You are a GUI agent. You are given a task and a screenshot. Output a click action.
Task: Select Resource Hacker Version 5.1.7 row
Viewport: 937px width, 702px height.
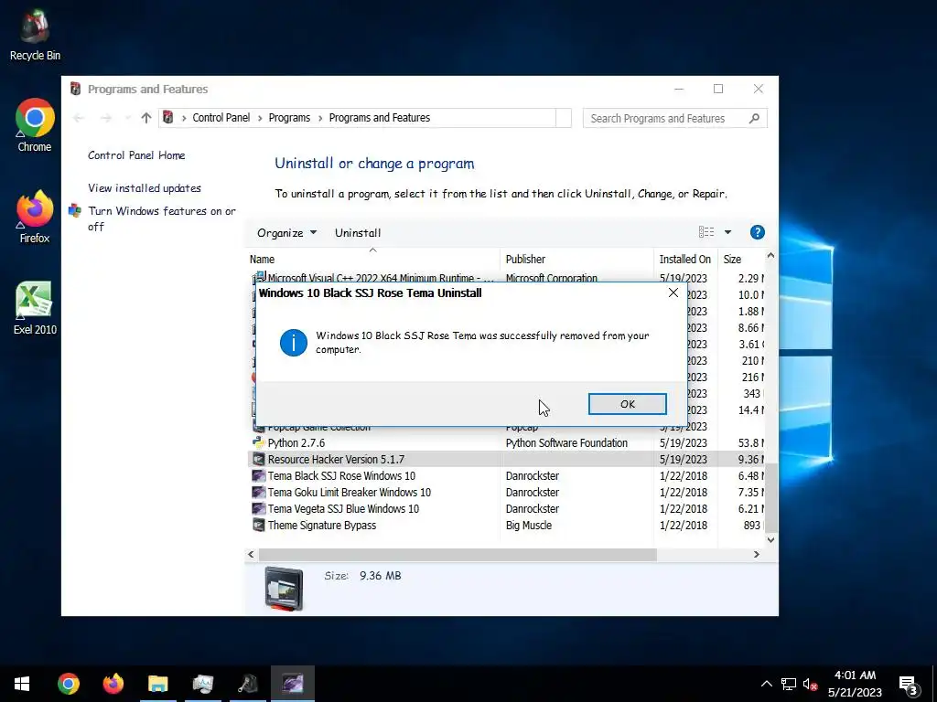point(505,459)
